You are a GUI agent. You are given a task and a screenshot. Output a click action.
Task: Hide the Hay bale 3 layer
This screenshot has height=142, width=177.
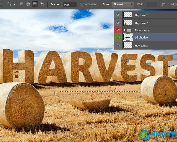coord(118,45)
